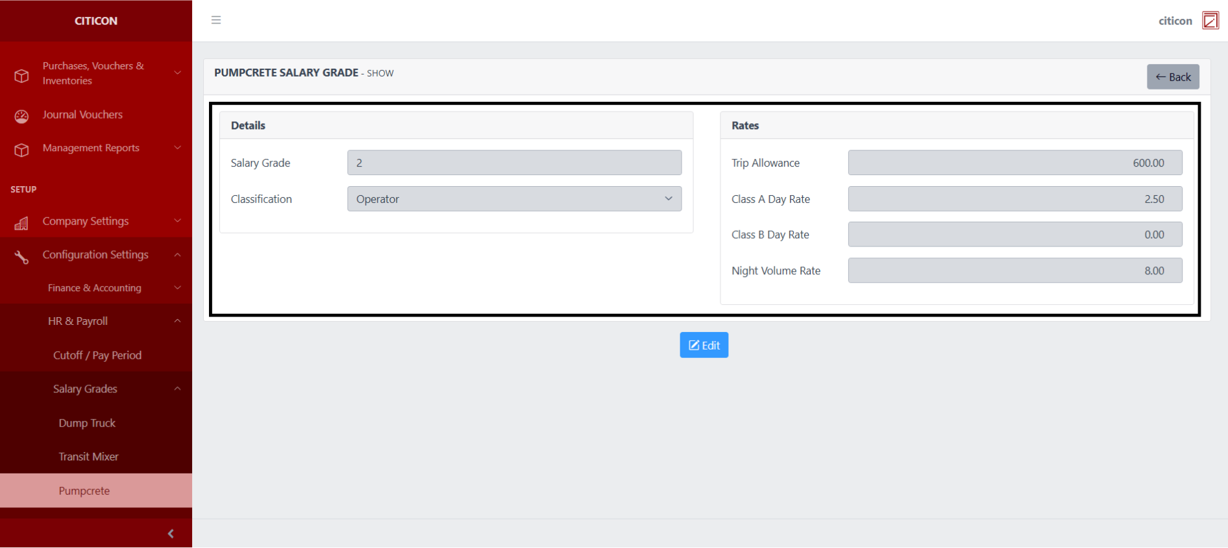Click the Purchases, Vouchers & Inventories box icon

point(21,76)
